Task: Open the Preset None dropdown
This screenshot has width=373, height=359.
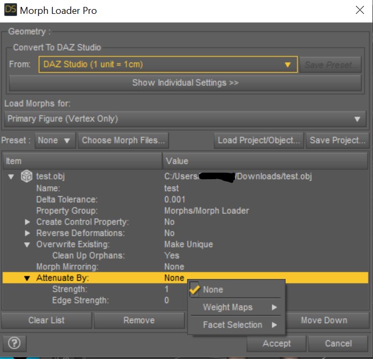Action: click(x=55, y=140)
